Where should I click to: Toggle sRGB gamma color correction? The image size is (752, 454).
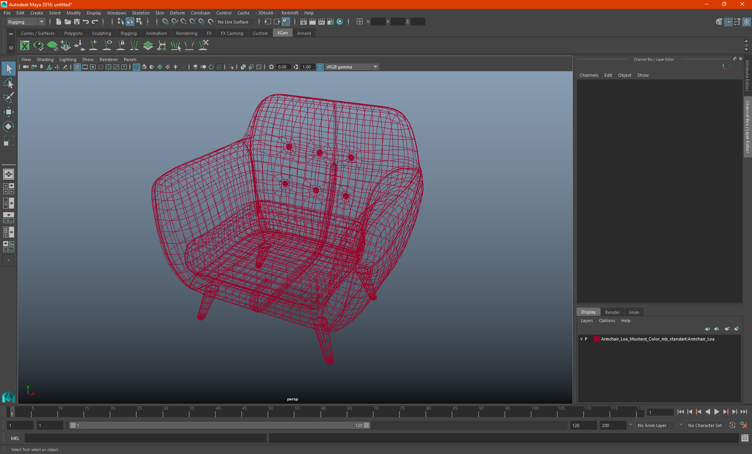(x=320, y=67)
